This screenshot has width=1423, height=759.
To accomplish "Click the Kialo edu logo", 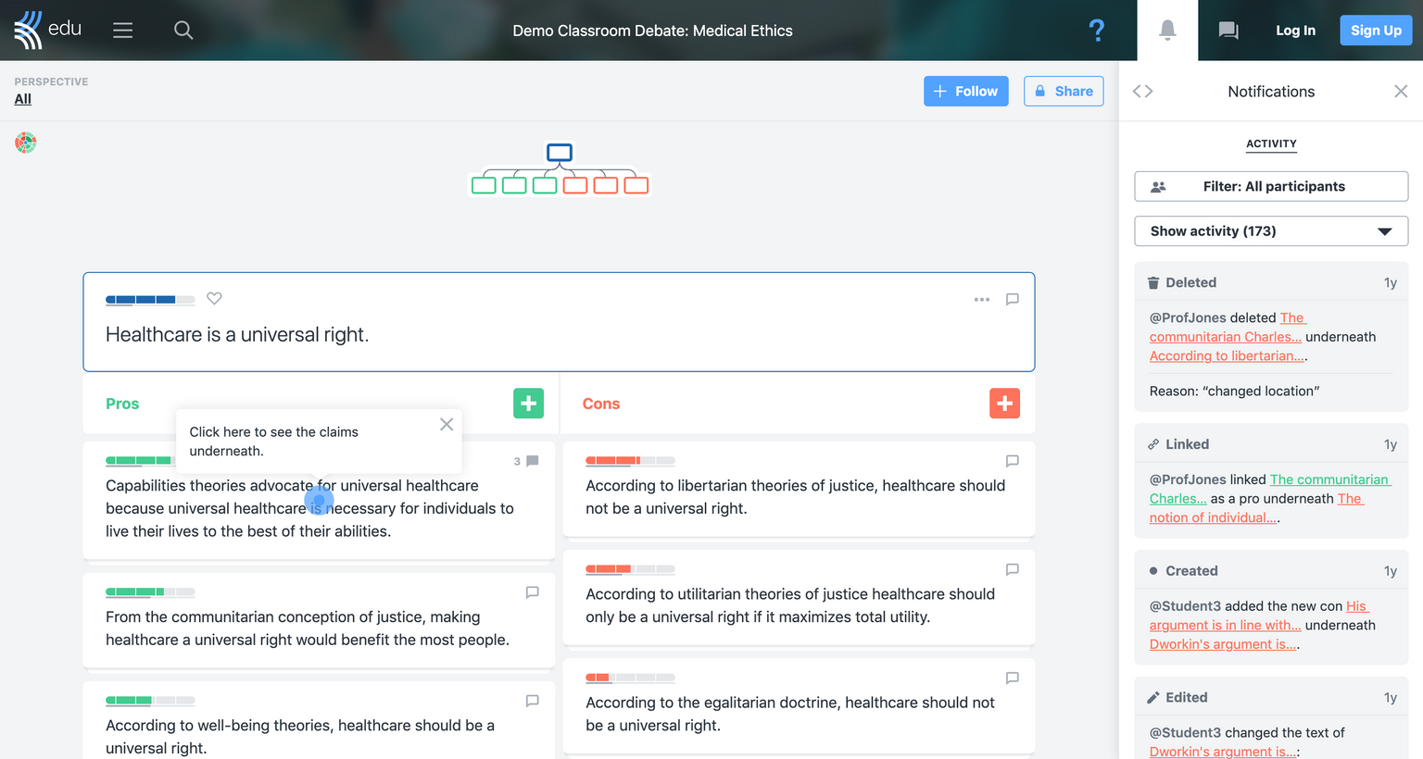I will (46, 30).
